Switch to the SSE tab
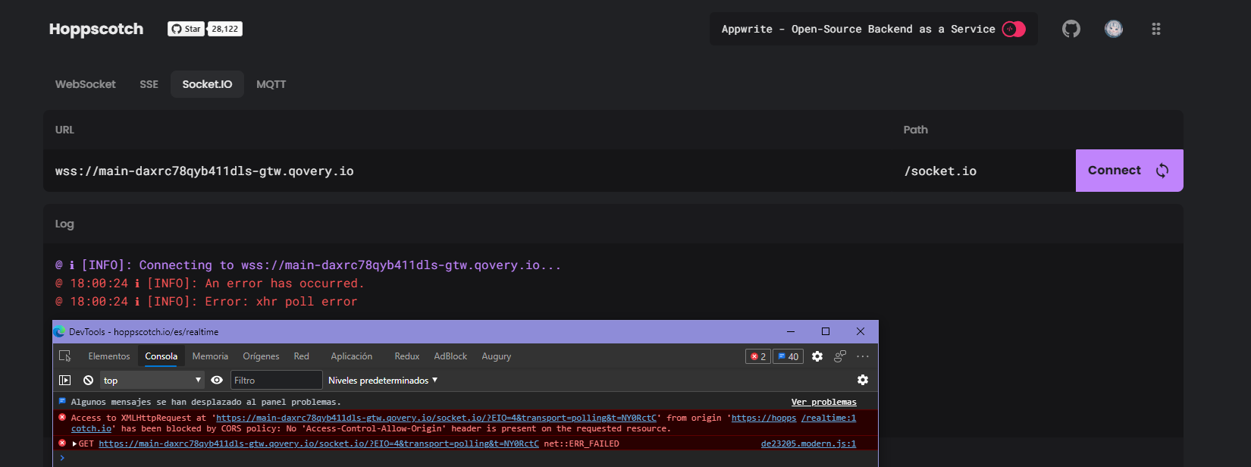This screenshot has height=467, width=1251. click(x=149, y=84)
